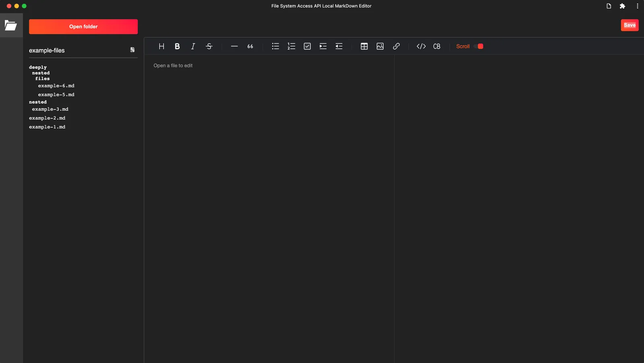Expand the files folder under nested
This screenshot has height=363, width=644.
42,78
